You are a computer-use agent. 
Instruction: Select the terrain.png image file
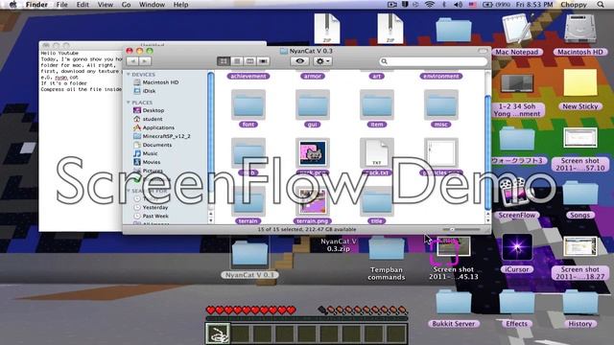(x=312, y=202)
